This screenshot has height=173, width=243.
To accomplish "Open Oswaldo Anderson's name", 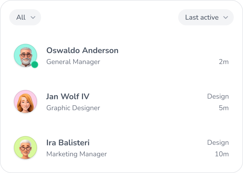I will (82, 50).
